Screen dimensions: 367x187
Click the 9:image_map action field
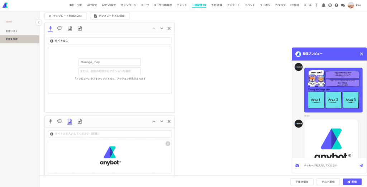[110, 62]
